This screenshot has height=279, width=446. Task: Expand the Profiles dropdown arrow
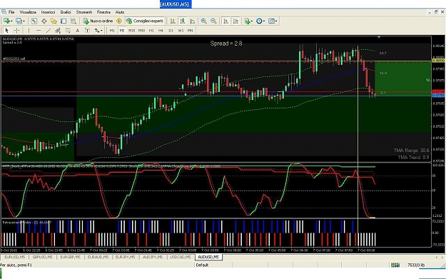coord(24,21)
